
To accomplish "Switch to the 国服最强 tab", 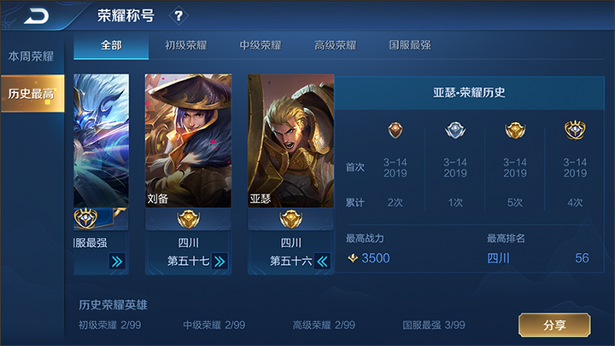I will [x=410, y=45].
